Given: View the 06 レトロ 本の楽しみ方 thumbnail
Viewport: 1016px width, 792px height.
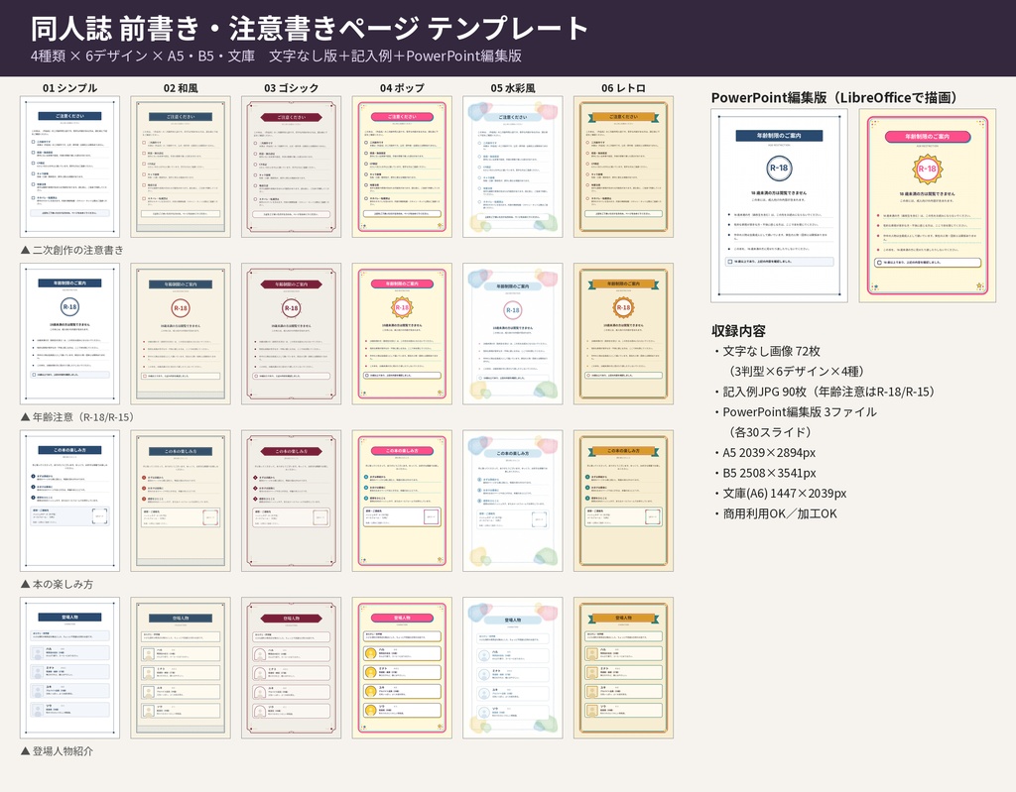Looking at the screenshot, I should coord(623,502).
